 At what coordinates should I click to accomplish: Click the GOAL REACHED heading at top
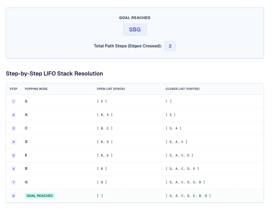click(x=135, y=18)
